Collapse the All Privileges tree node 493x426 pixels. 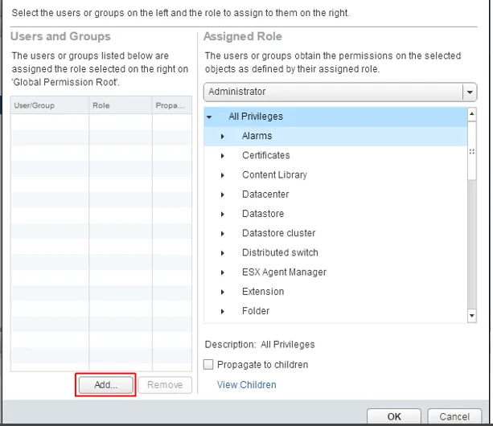point(209,117)
